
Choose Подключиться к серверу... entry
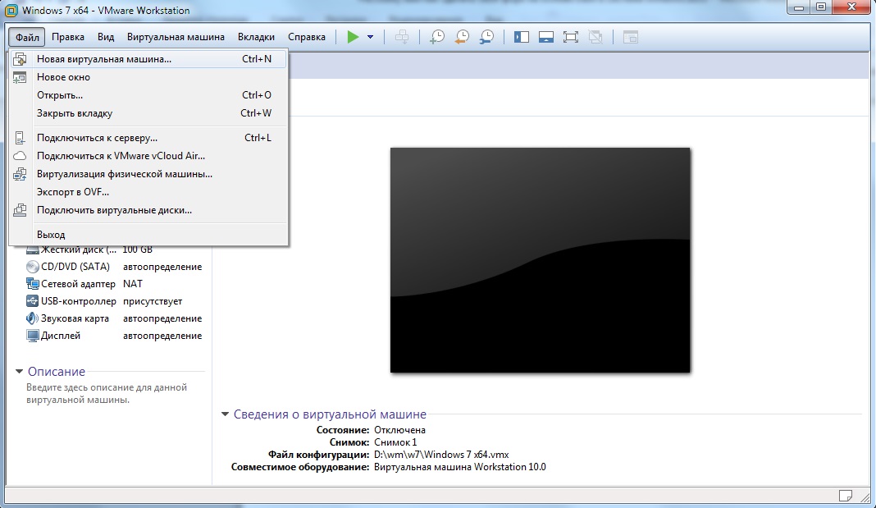click(x=148, y=138)
